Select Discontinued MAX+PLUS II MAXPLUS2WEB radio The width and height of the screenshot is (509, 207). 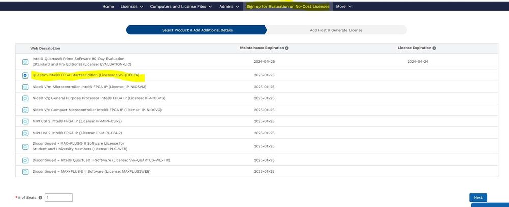[x=25, y=172]
